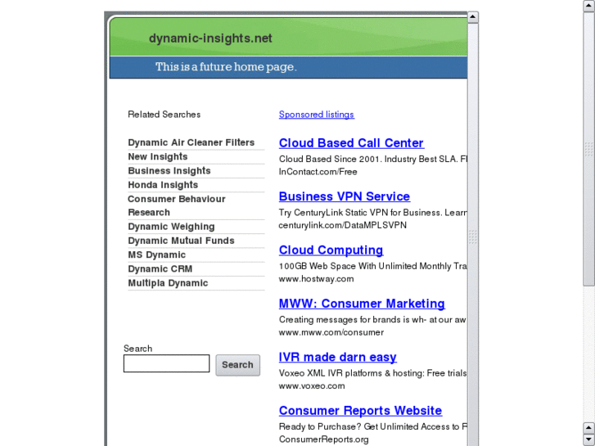Select Dynamic Weighing related search
595x446 pixels.
(171, 226)
